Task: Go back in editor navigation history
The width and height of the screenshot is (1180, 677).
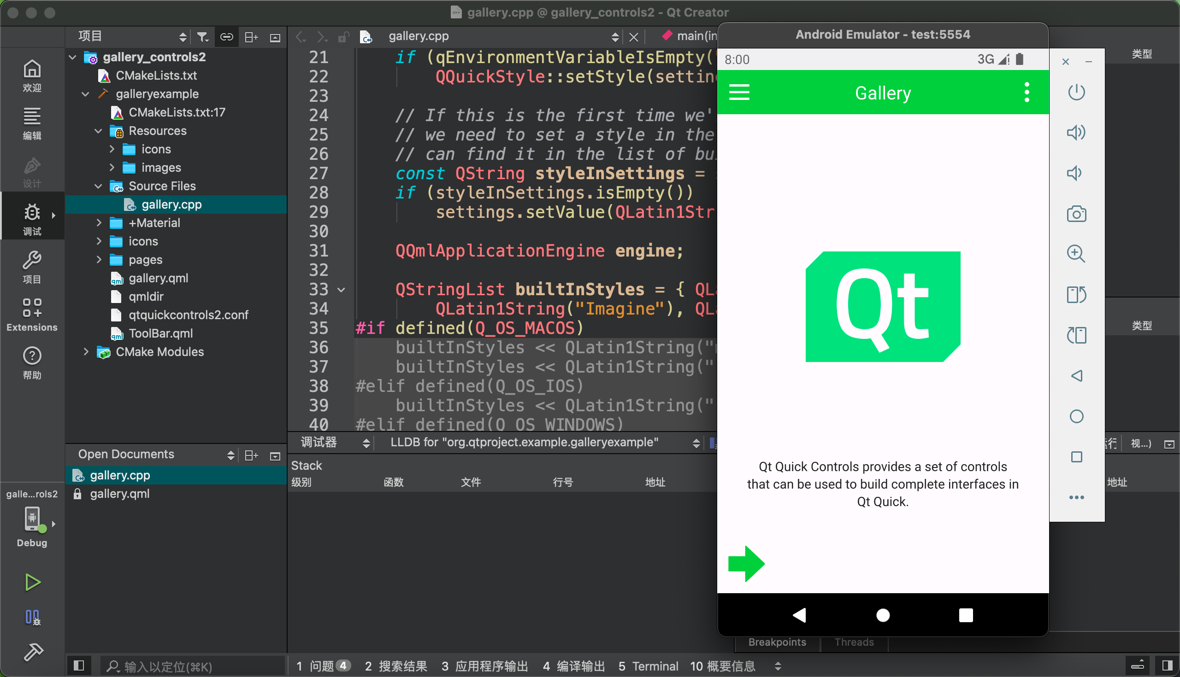Action: (301, 37)
